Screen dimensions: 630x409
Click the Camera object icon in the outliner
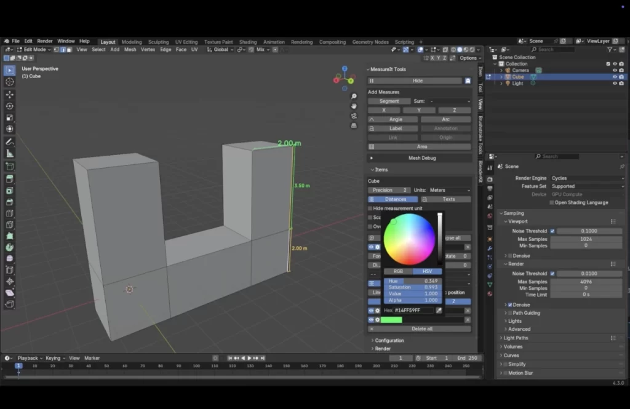pos(508,70)
